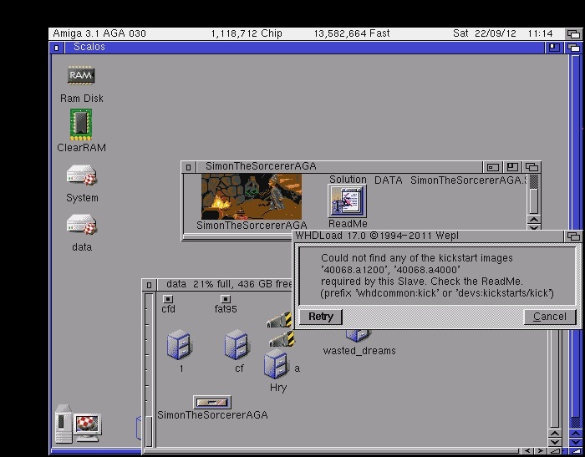Image resolution: width=585 pixels, height=457 pixels.
Task: Open the drawer labeled 1
Action: pos(179,344)
